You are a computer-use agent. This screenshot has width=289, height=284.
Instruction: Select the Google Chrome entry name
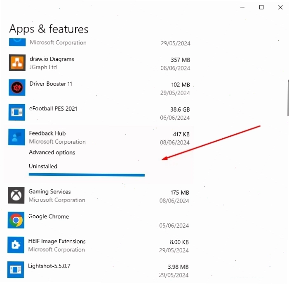pyautogui.click(x=49, y=216)
